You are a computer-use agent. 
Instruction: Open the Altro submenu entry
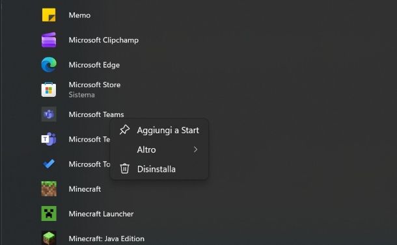click(x=159, y=149)
